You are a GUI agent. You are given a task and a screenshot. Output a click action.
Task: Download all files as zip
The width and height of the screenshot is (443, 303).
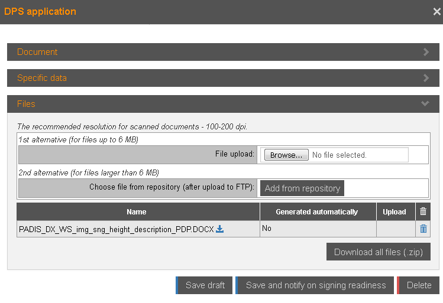pos(379,252)
